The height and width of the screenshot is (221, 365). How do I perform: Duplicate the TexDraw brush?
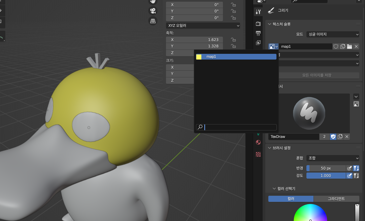coord(340,137)
